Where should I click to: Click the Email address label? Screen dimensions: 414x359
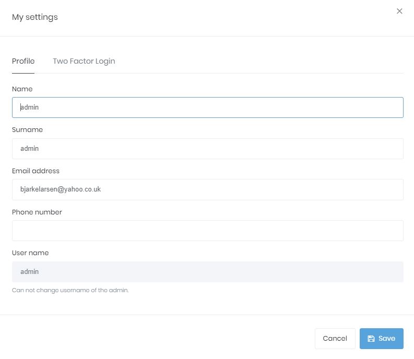pos(36,171)
